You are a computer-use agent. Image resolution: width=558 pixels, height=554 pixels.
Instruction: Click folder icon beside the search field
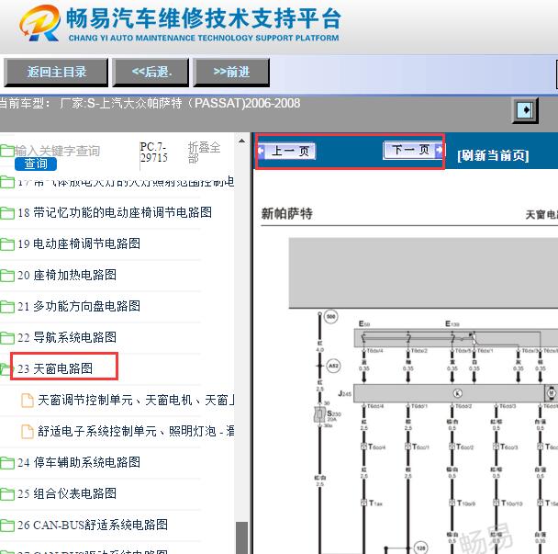pyautogui.click(x=7, y=151)
